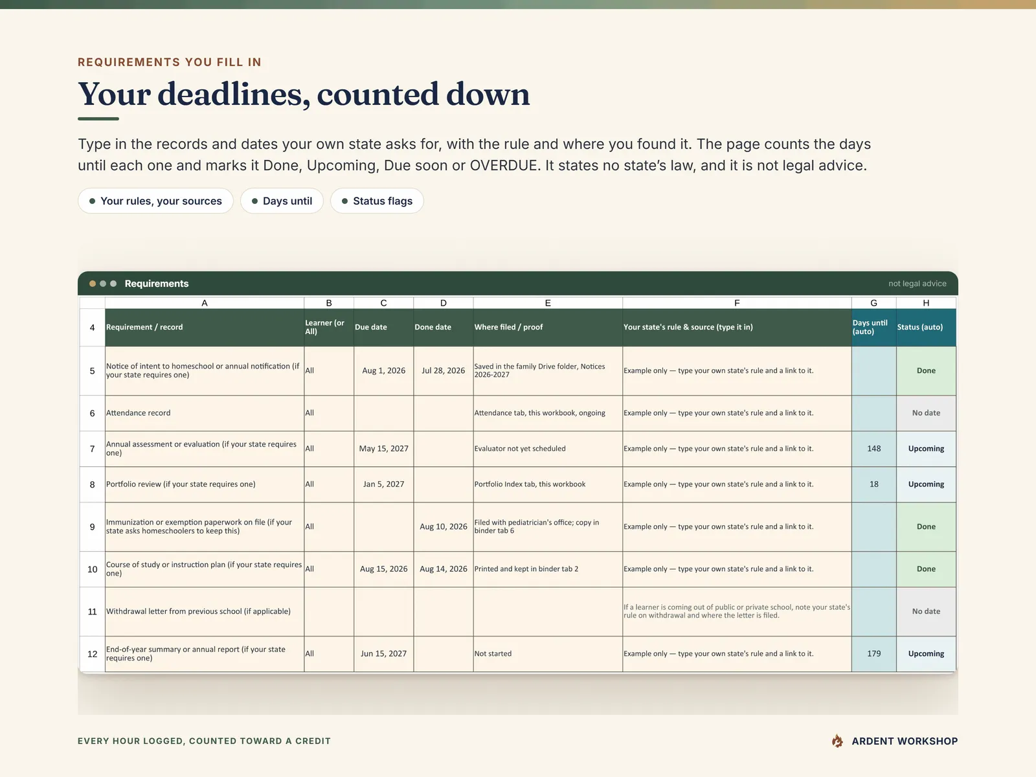Screen dimensions: 1036x777
Task: Click the 'Status flags' pill
Action: [377, 201]
